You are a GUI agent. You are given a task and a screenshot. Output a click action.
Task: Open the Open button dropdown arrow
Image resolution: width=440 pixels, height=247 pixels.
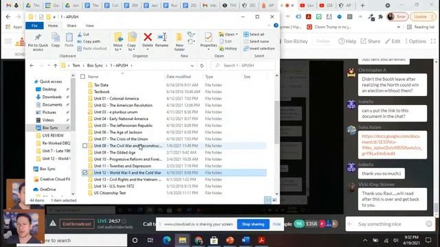coord(236,34)
